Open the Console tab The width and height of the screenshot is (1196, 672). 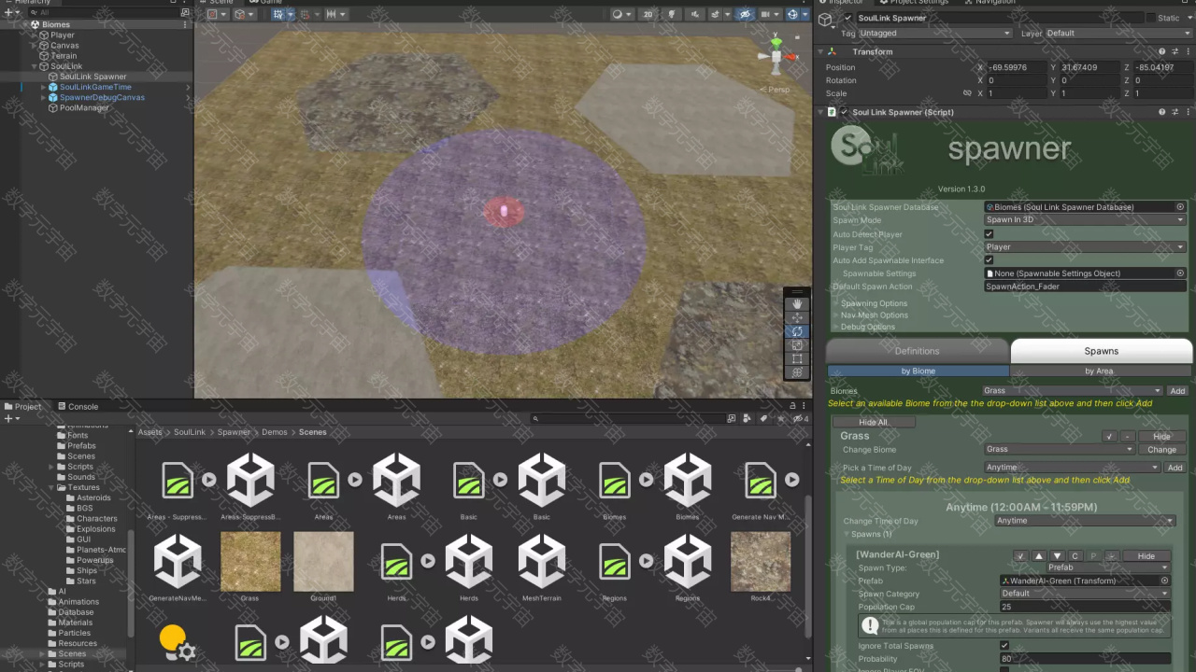click(77, 407)
